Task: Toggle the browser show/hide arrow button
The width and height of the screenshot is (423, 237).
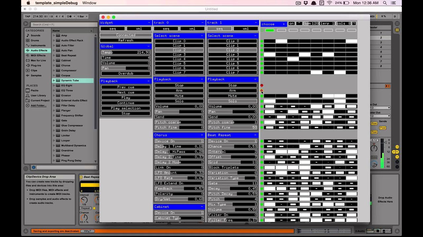Action: click(26, 24)
